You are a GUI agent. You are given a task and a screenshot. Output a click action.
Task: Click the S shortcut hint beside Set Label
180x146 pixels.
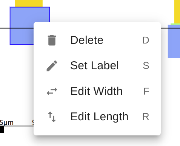click(146, 66)
